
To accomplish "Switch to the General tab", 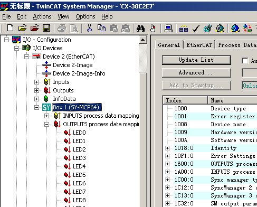I will coord(169,45).
